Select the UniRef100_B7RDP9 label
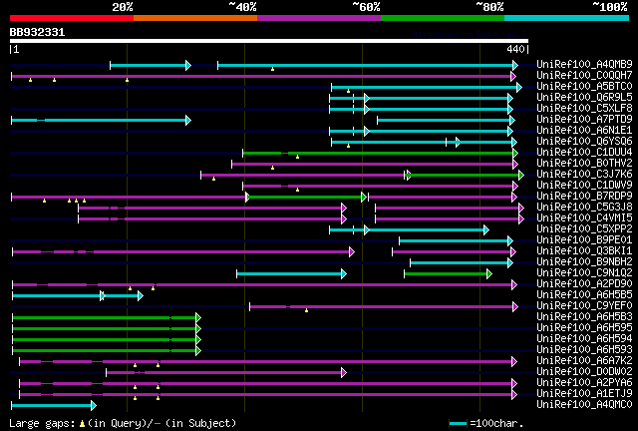 [584, 196]
